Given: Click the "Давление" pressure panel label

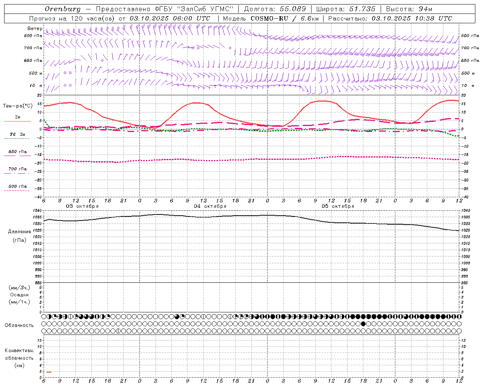Looking at the screenshot, I should (20, 232).
